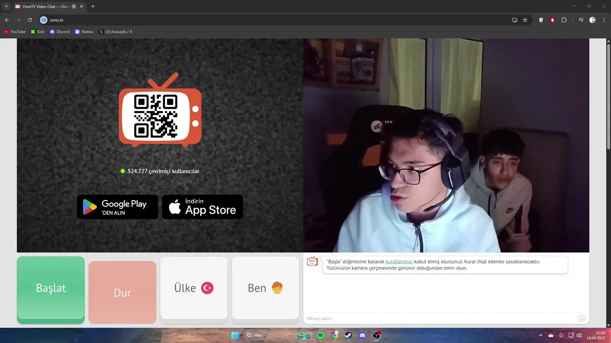
Task: Show hidden system tray icons
Action: coord(540,335)
